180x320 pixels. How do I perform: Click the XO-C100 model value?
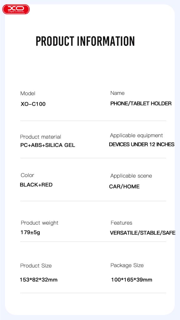tap(33, 104)
